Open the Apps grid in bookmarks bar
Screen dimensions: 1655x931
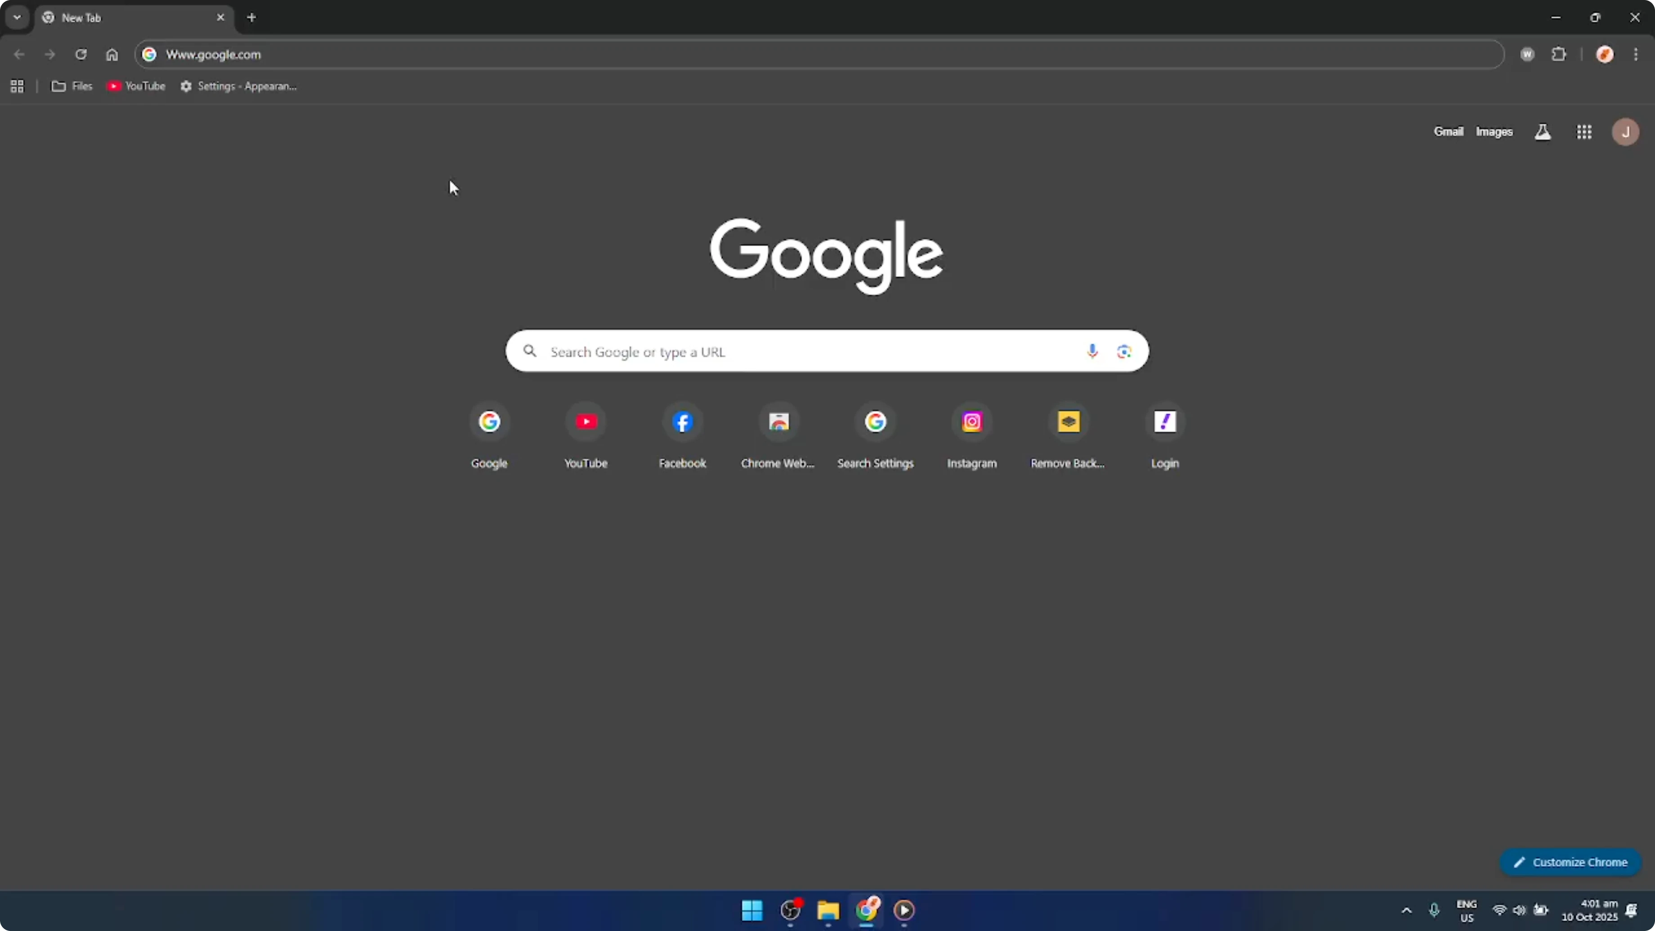click(18, 86)
